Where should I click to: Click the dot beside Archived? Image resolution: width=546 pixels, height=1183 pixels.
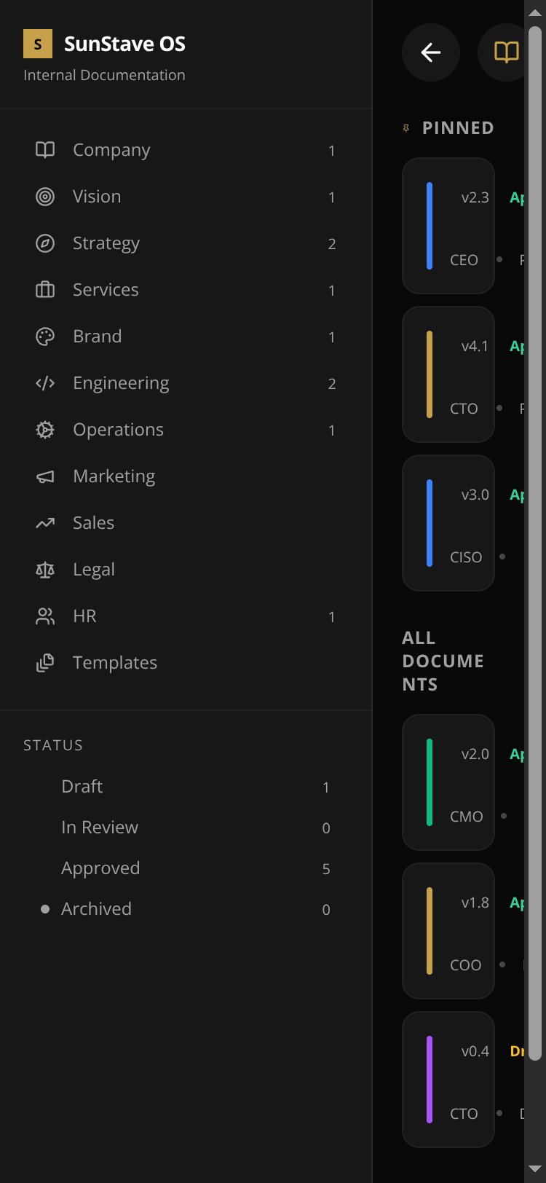point(45,909)
